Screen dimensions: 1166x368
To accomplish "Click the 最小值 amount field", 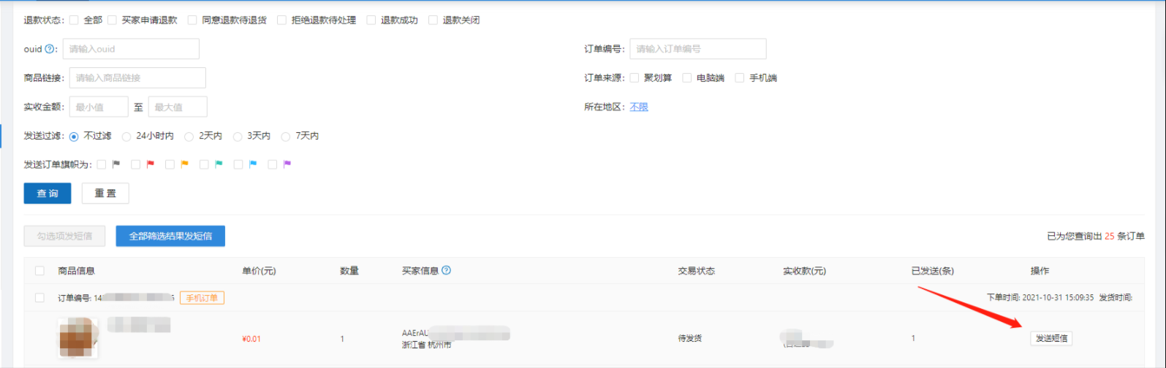I will point(99,107).
